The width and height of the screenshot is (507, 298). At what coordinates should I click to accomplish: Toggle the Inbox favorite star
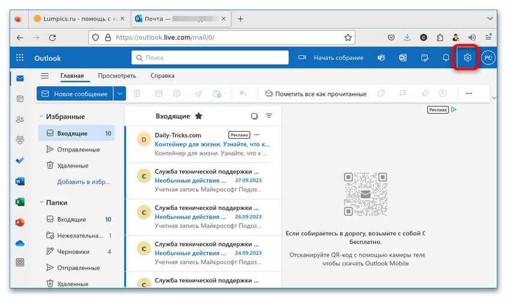click(198, 116)
